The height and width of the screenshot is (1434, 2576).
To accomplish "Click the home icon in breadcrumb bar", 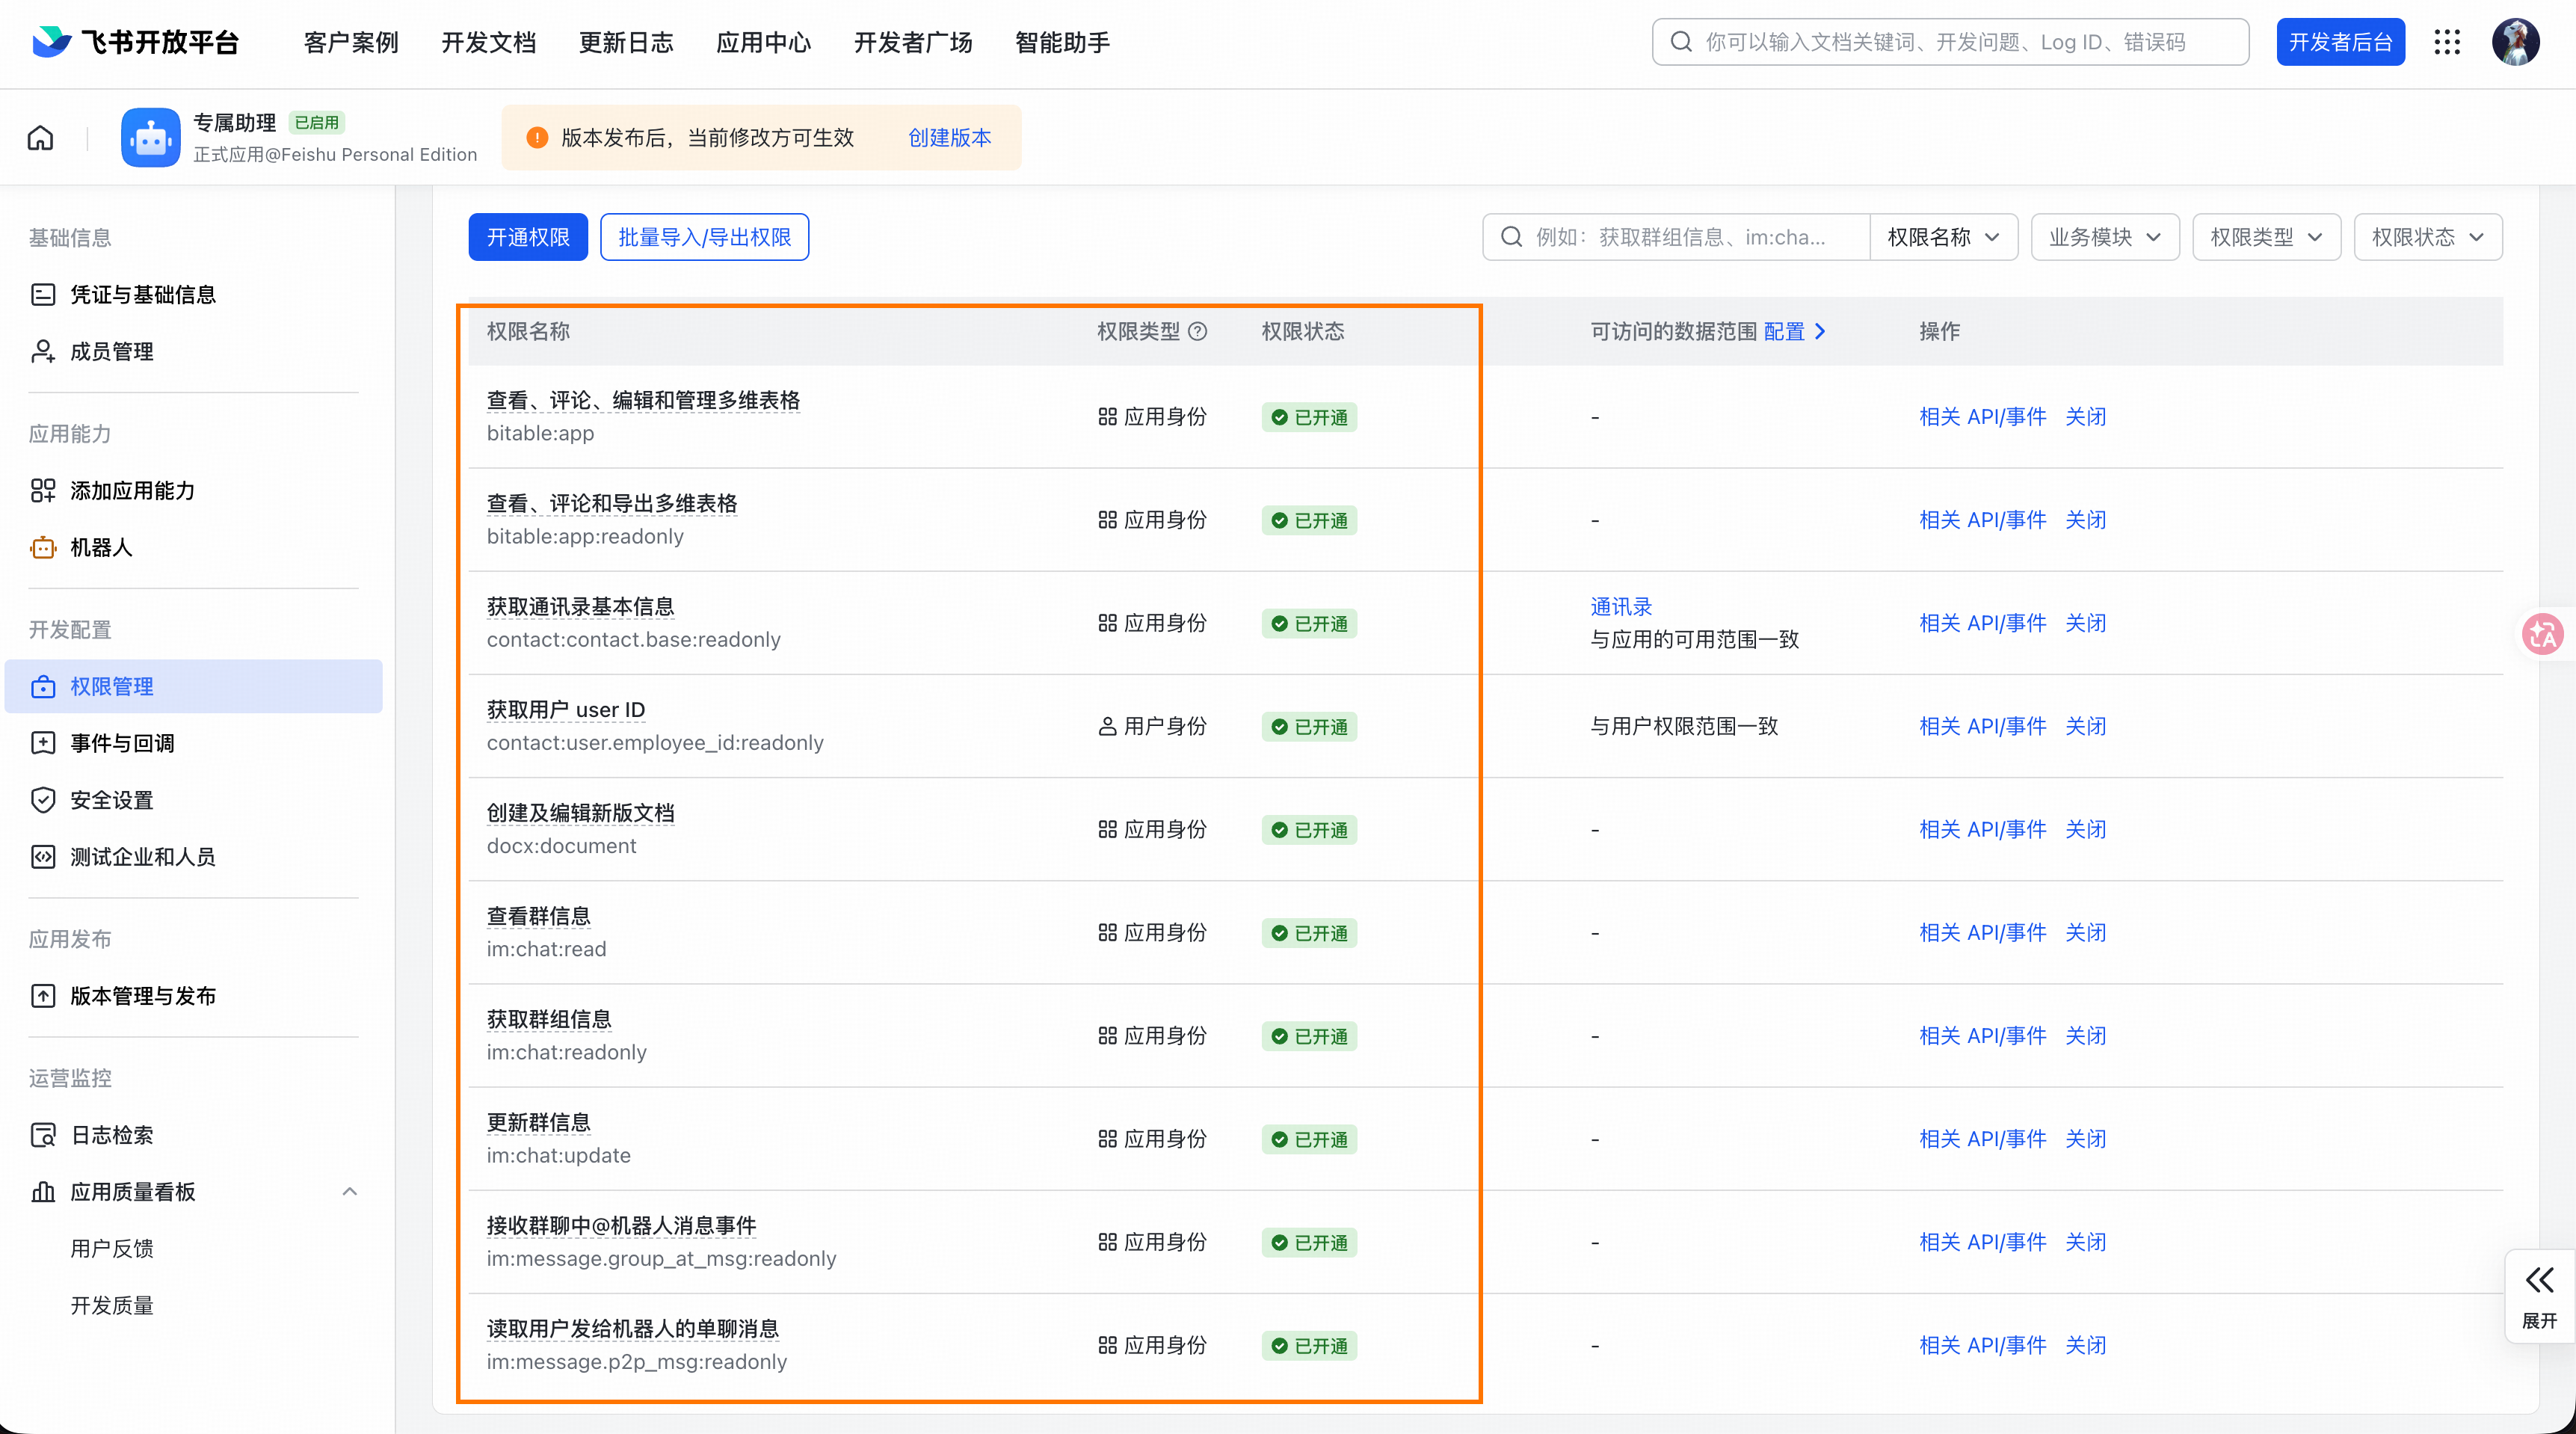I will pyautogui.click(x=40, y=137).
